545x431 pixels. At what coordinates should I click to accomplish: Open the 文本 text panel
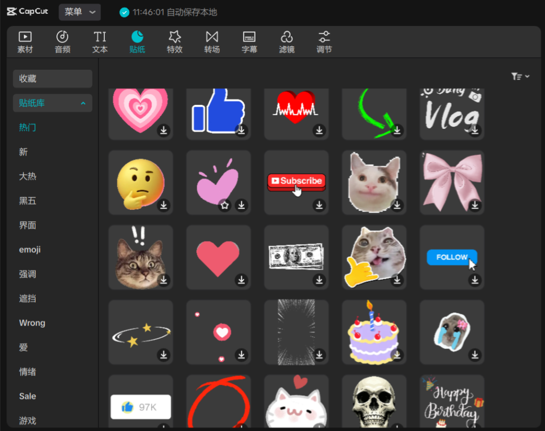point(100,42)
